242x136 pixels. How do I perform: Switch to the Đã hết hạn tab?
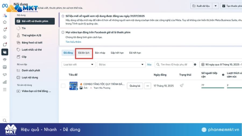(x=135, y=53)
